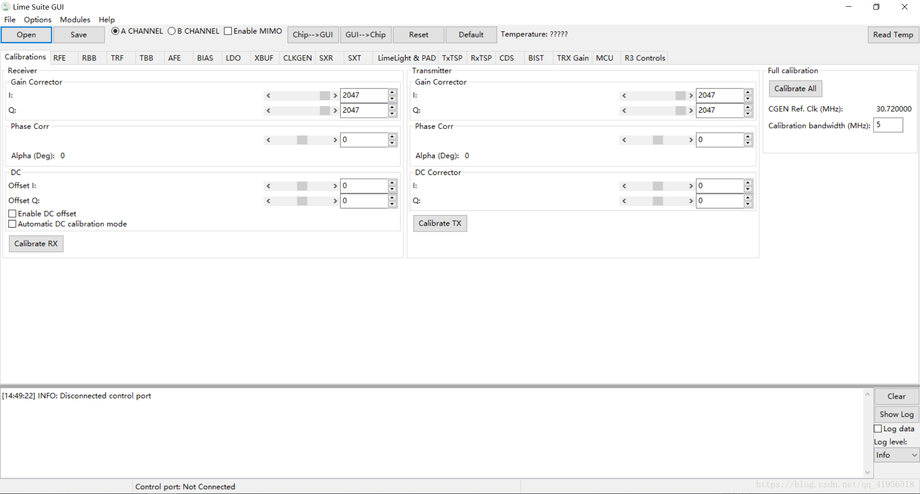Click the Calibrate RX button
Viewport: 920px width, 494px height.
tap(36, 243)
